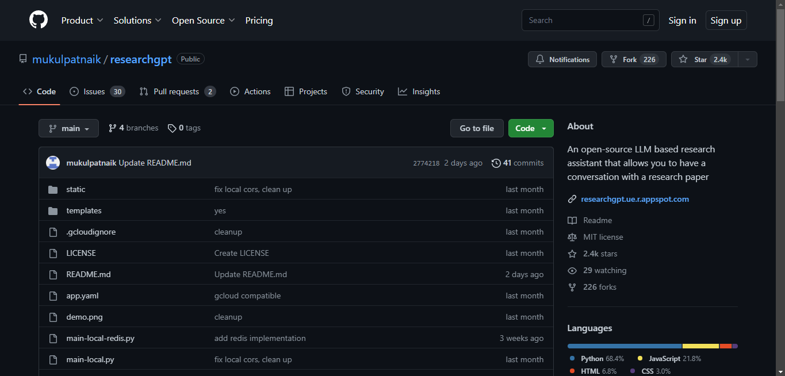Click the 29 watching link
785x376 pixels.
pyautogui.click(x=597, y=270)
